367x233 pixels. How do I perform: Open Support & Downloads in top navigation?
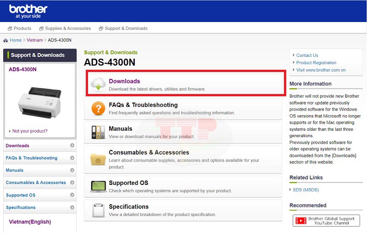(x=126, y=28)
